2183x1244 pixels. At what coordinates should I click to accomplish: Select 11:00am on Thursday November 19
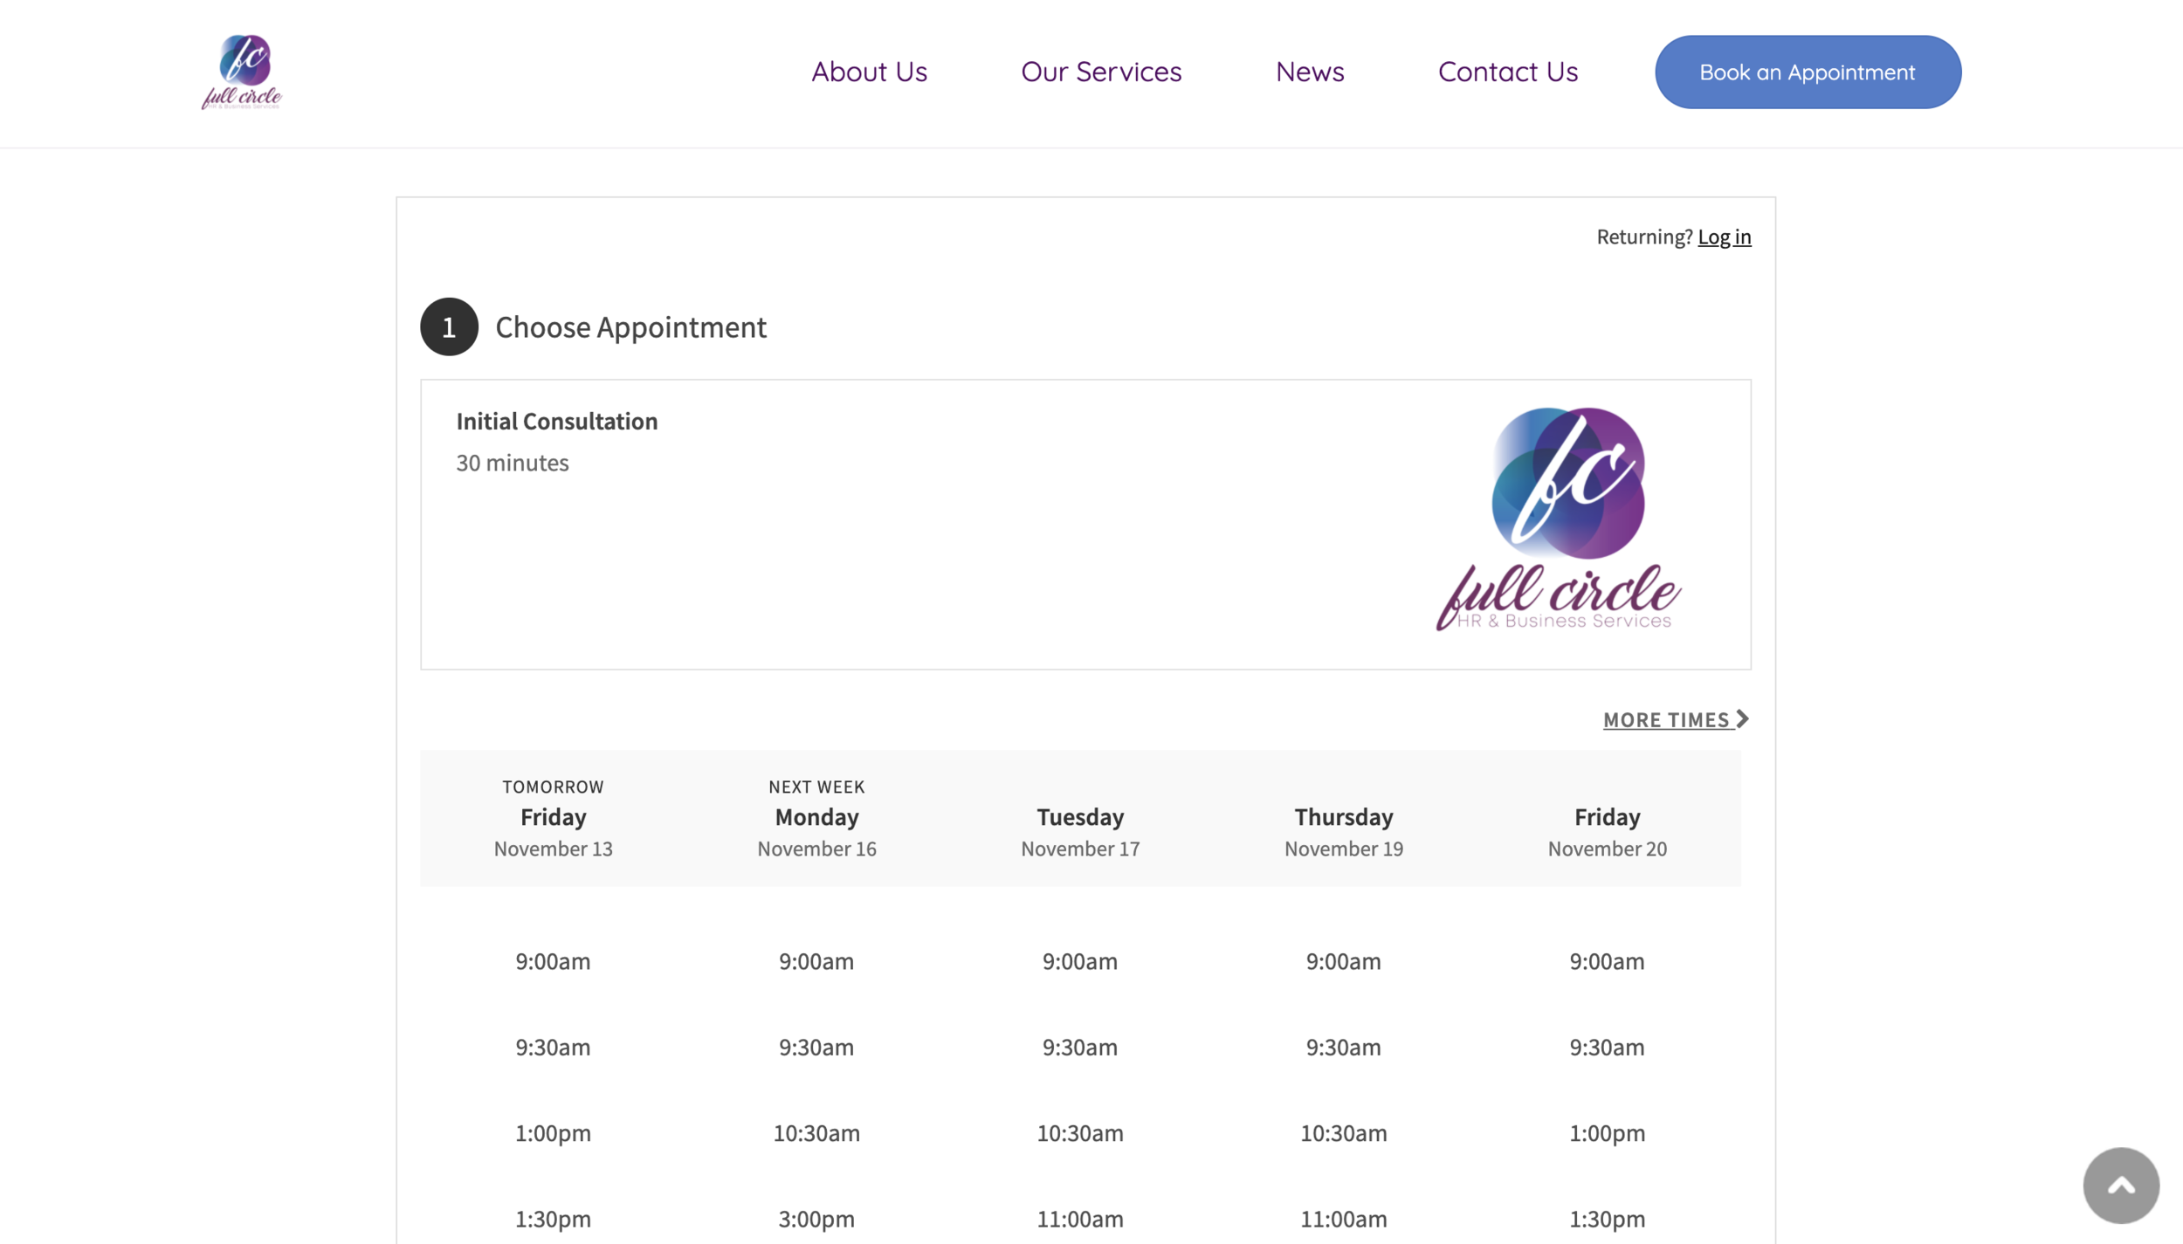pyautogui.click(x=1343, y=1219)
